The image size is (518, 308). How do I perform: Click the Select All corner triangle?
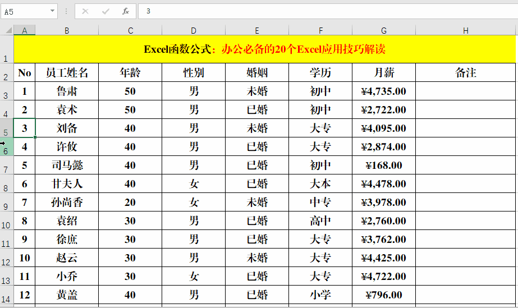click(x=8, y=30)
